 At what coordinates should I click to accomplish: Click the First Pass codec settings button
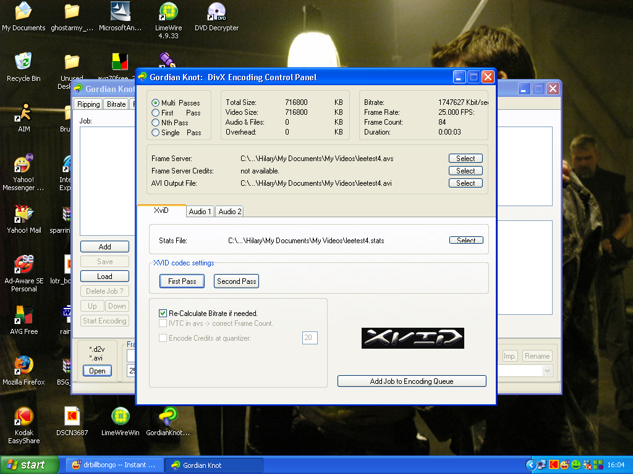tap(182, 281)
